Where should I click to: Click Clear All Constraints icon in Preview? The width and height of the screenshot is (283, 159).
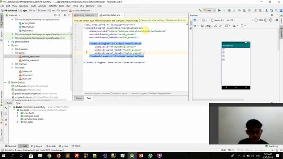click(215, 26)
